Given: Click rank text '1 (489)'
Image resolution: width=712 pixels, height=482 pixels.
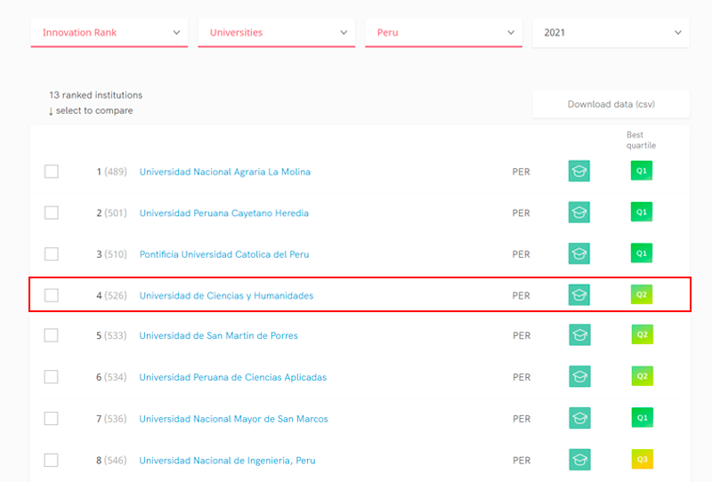Looking at the screenshot, I should (112, 172).
